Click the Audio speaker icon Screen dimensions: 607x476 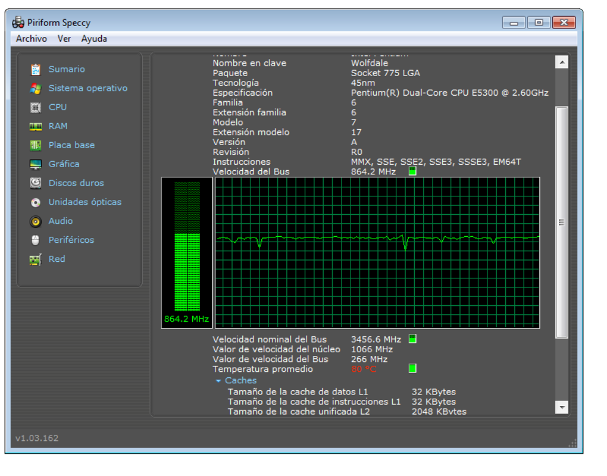(36, 221)
